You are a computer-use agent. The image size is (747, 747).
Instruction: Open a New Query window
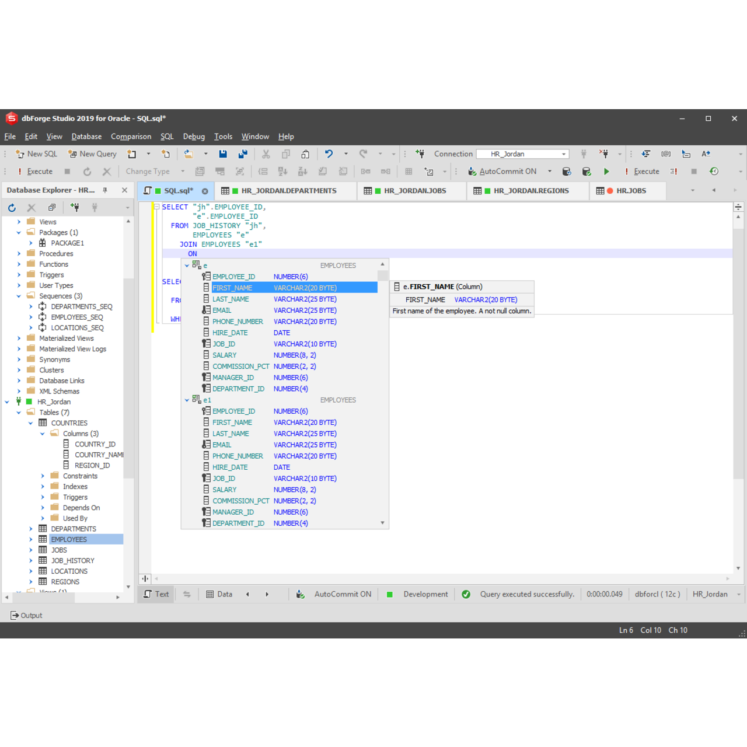pos(92,153)
